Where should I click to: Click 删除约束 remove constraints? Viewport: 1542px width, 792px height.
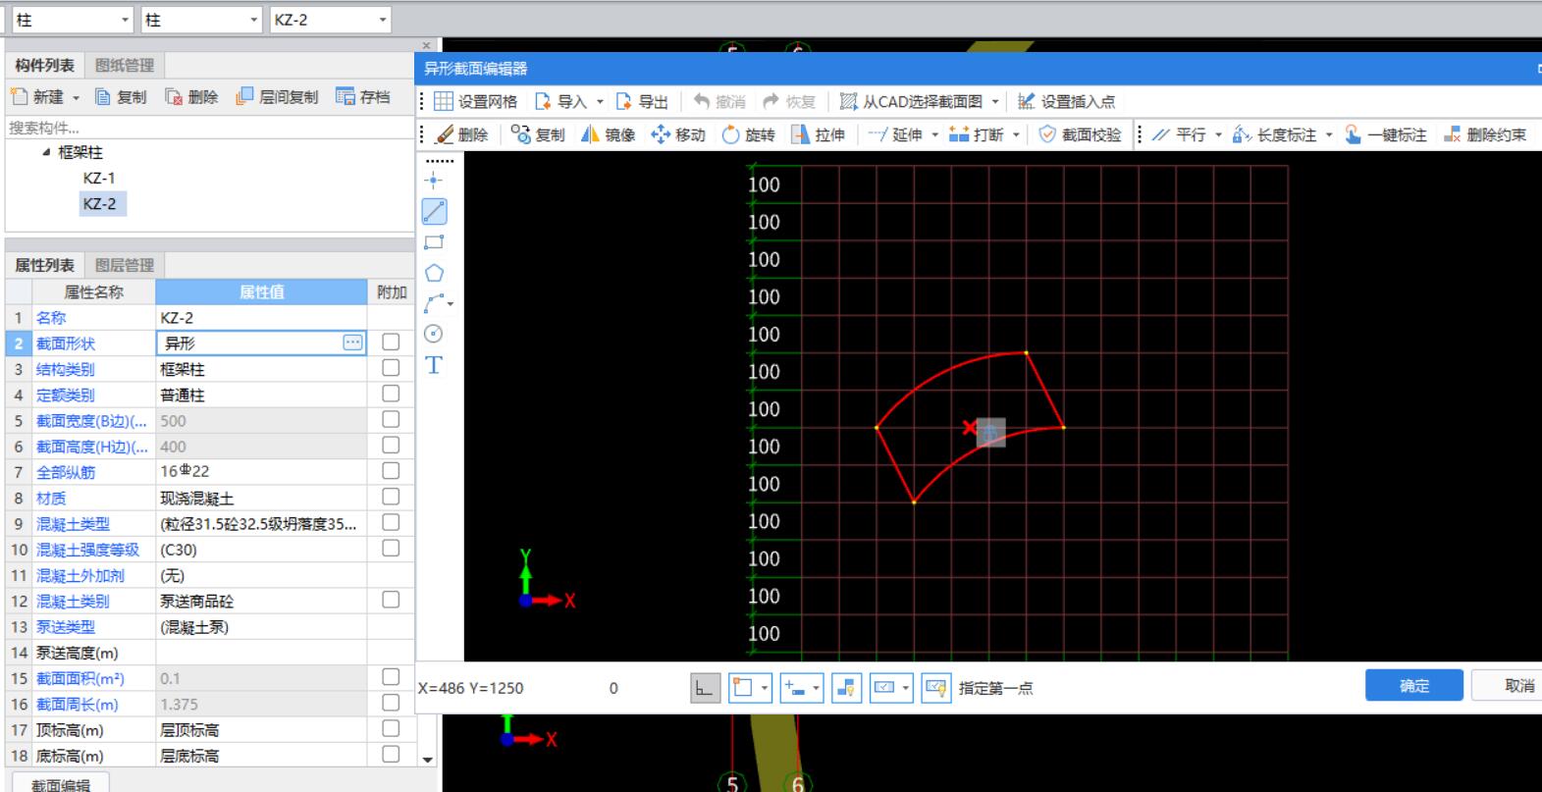point(1484,134)
